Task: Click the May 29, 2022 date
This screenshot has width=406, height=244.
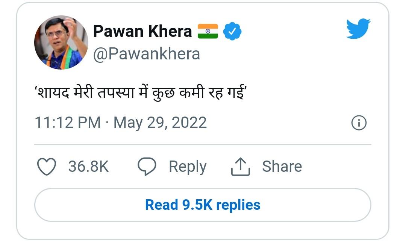Action: click(160, 123)
